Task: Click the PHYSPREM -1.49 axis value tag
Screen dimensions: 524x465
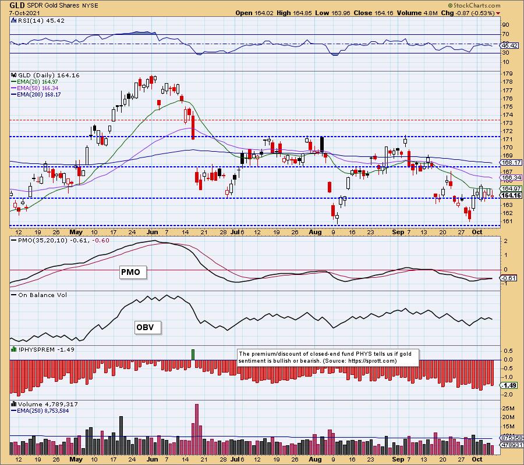Action: coord(509,385)
